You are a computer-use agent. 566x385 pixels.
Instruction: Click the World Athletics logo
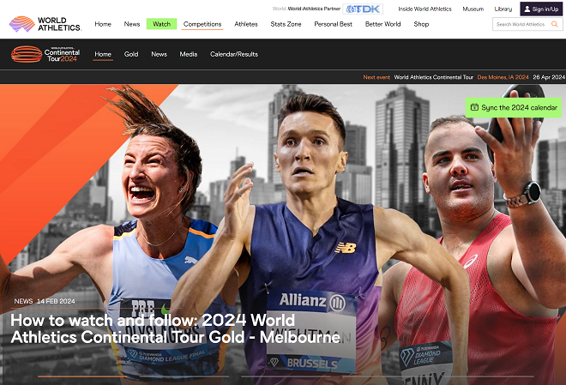point(45,24)
